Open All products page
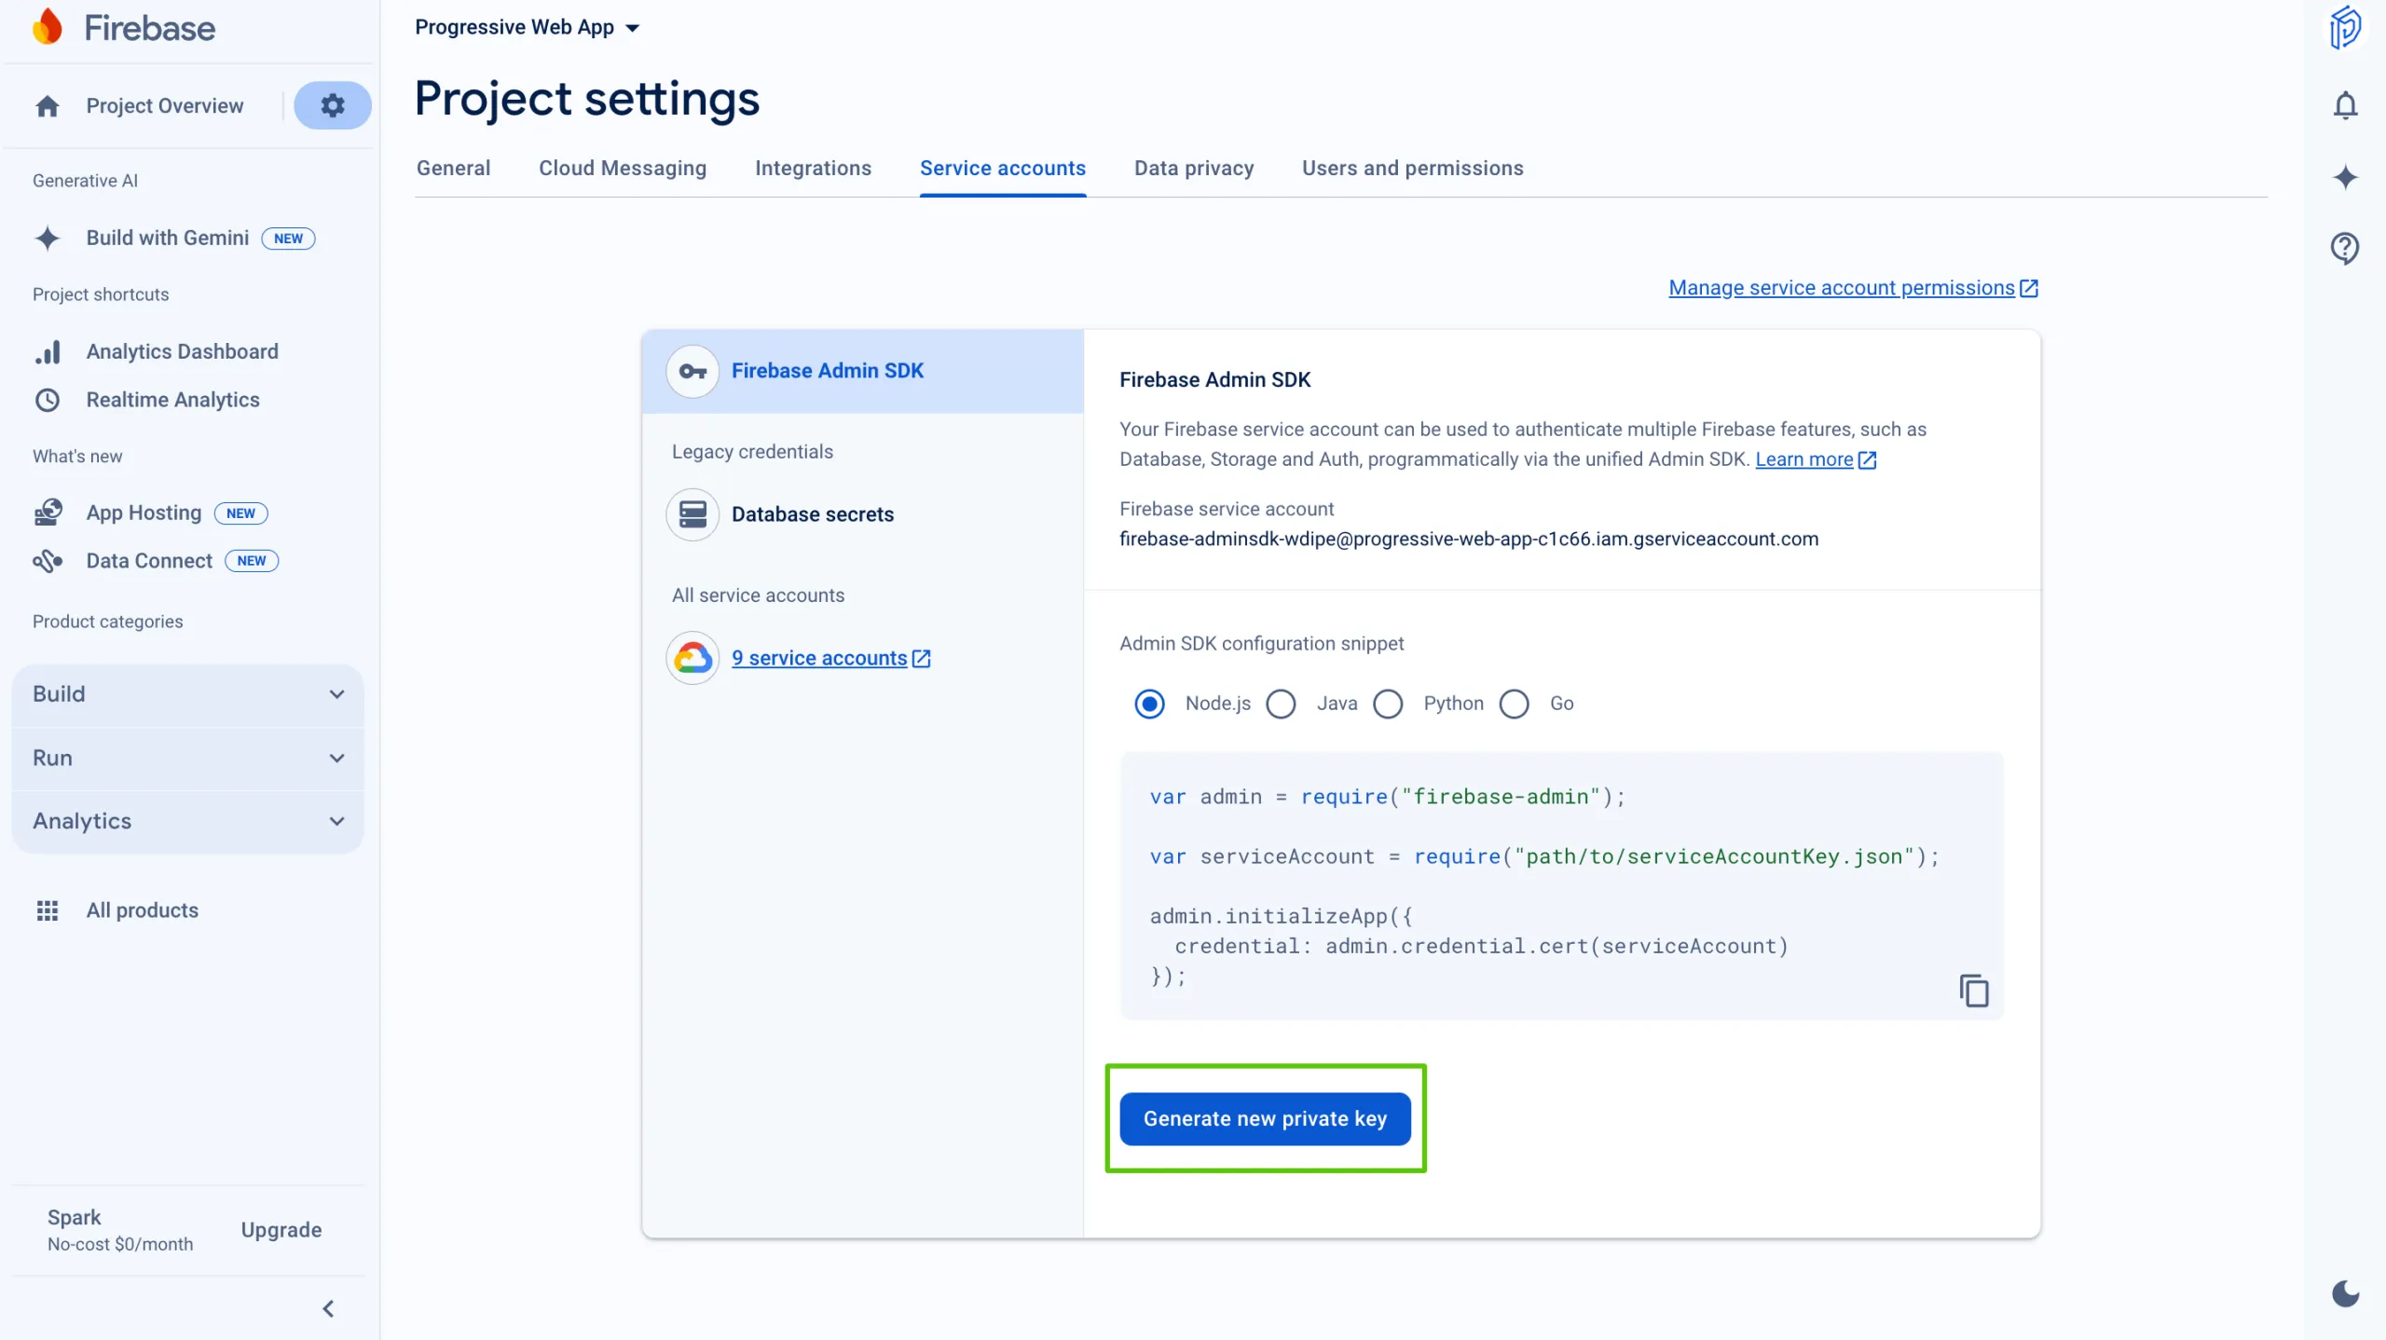The height and width of the screenshot is (1340, 2386). (142, 910)
